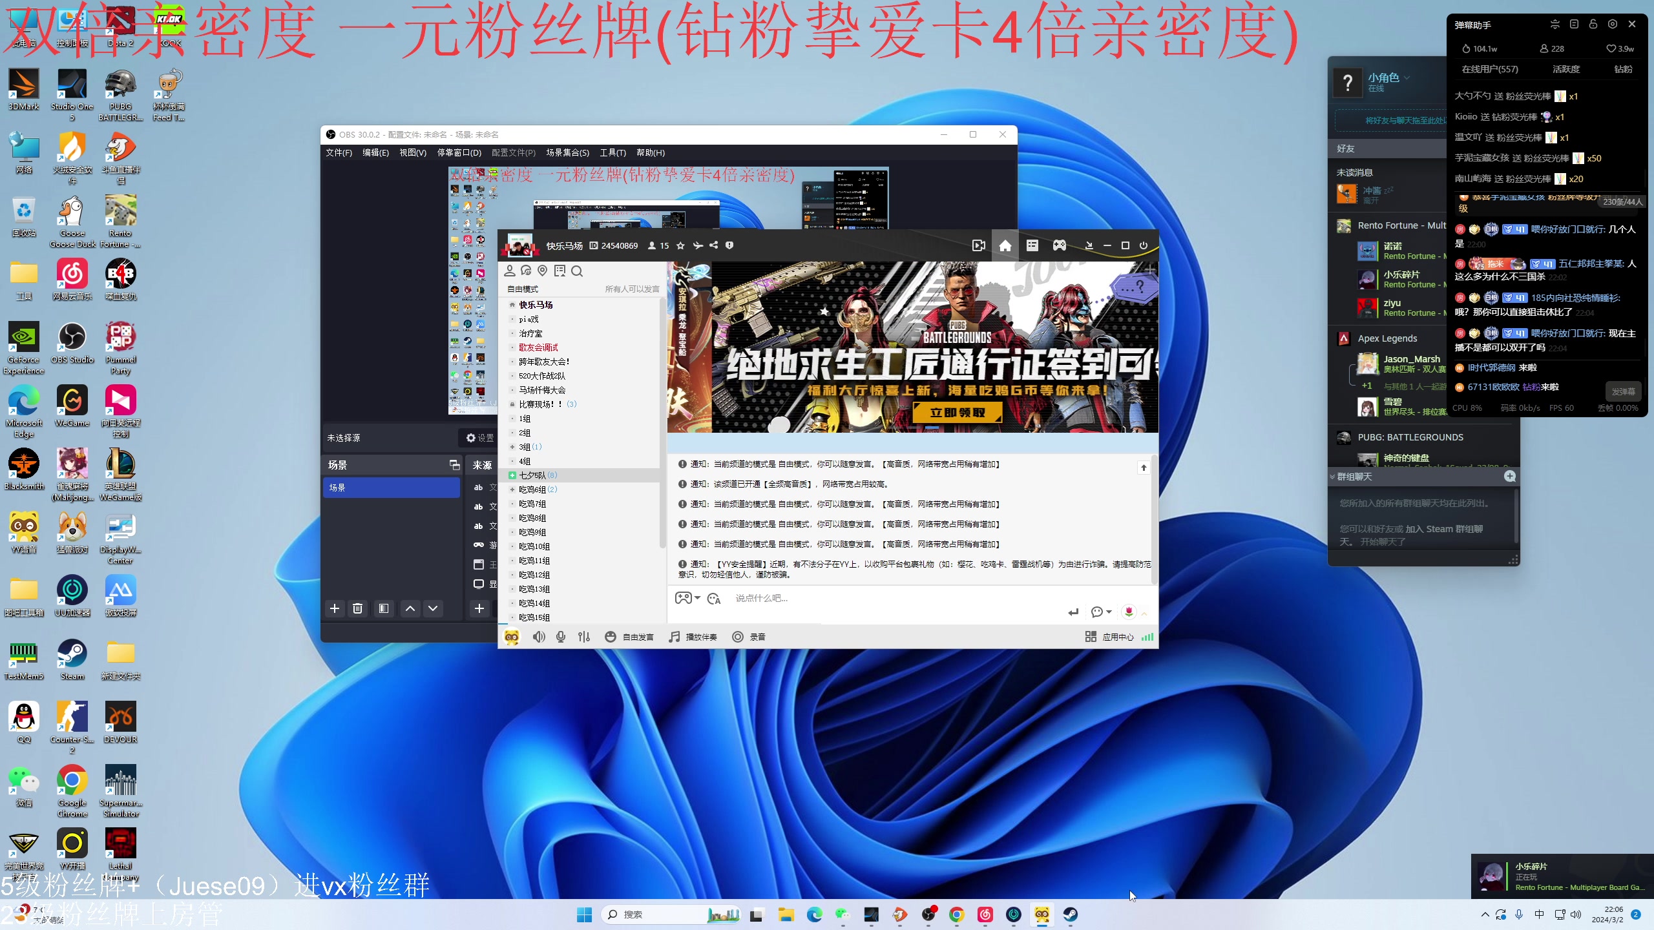Toggle the lock icon on 弹幕助手 panel
Viewport: 1654px width, 930px height.
point(1593,24)
